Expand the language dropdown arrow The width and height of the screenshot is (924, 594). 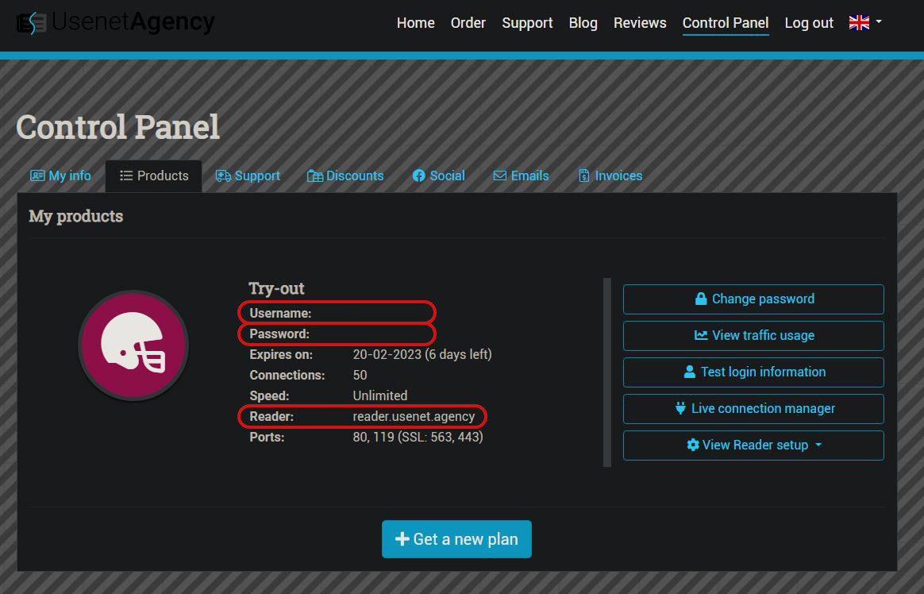tap(879, 21)
